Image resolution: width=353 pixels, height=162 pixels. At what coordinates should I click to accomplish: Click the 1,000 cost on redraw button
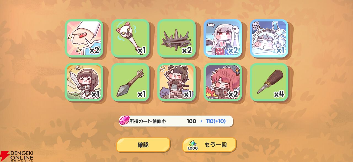pos(192,148)
